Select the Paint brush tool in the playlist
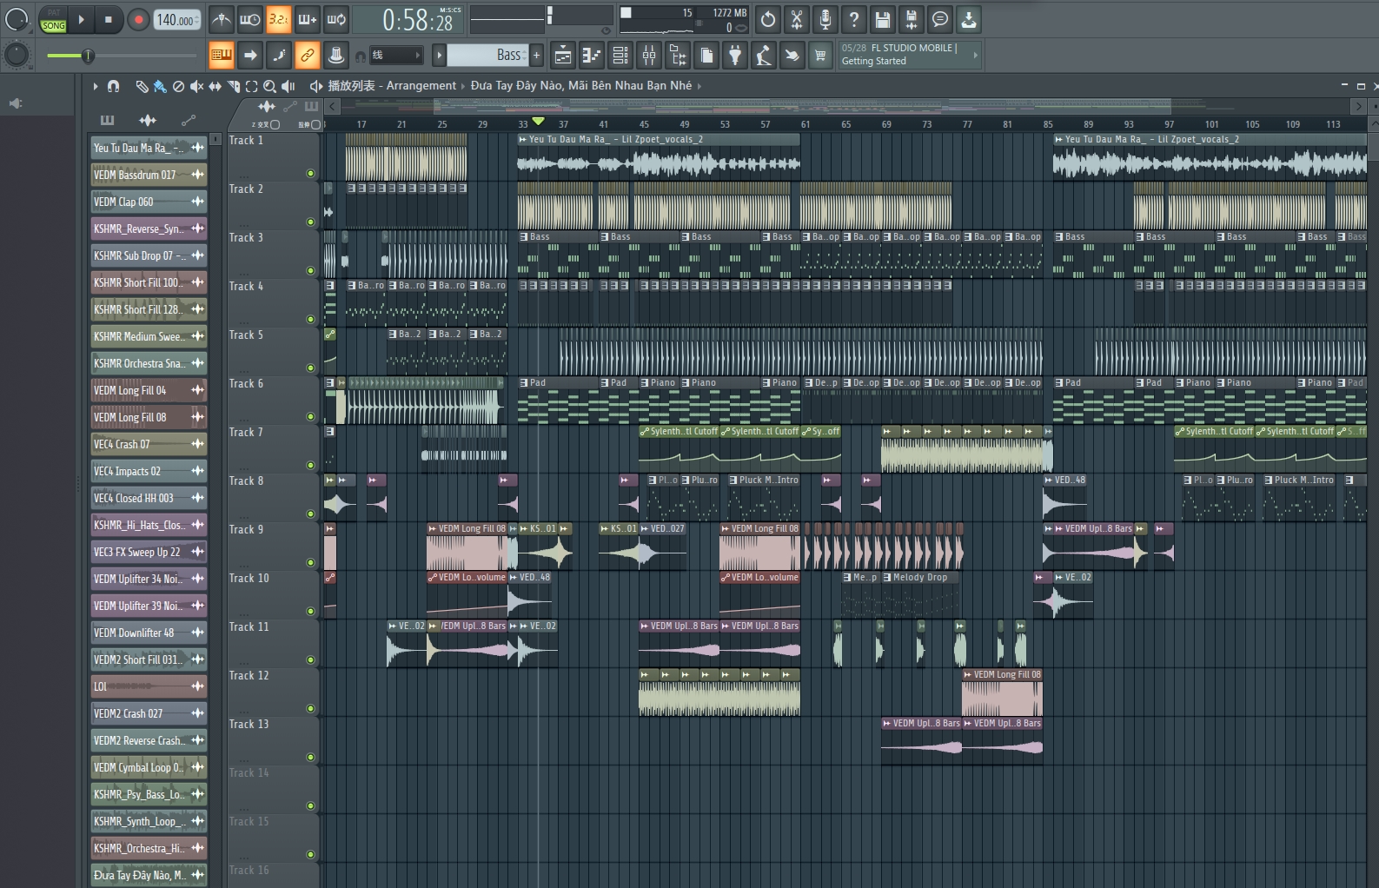1379x888 pixels. click(x=160, y=86)
